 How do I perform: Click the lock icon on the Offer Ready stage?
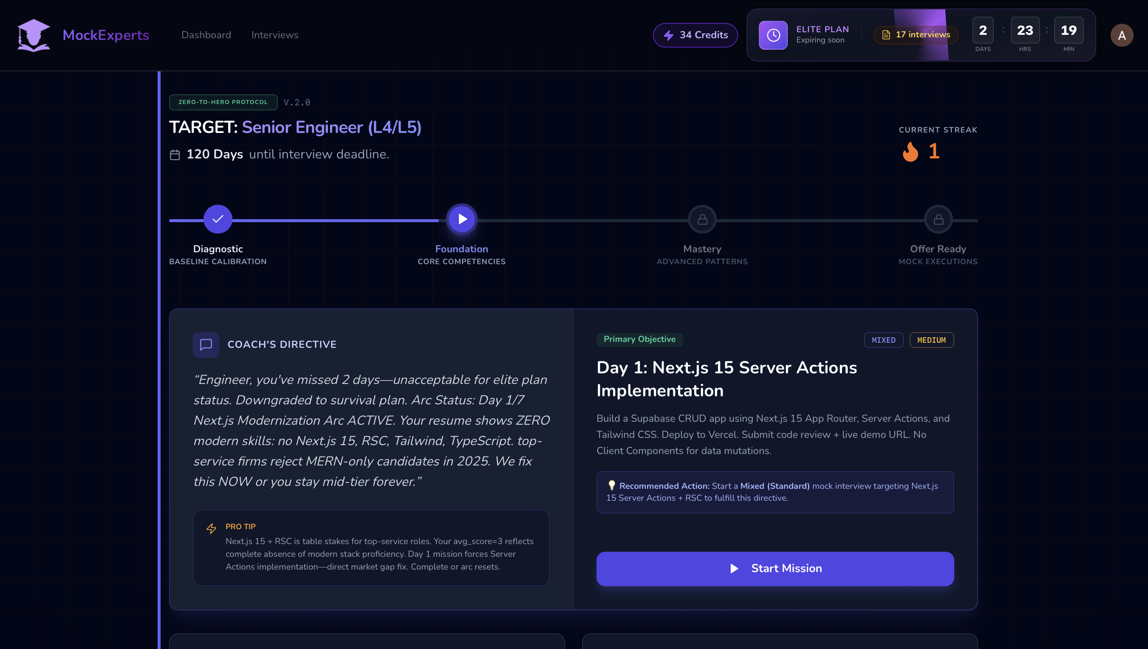click(x=938, y=219)
